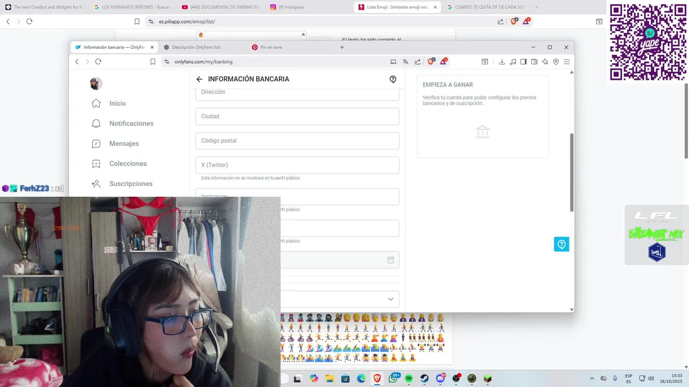The image size is (689, 387).
Task: Open the calendar icon in the date field
Action: 391,260
